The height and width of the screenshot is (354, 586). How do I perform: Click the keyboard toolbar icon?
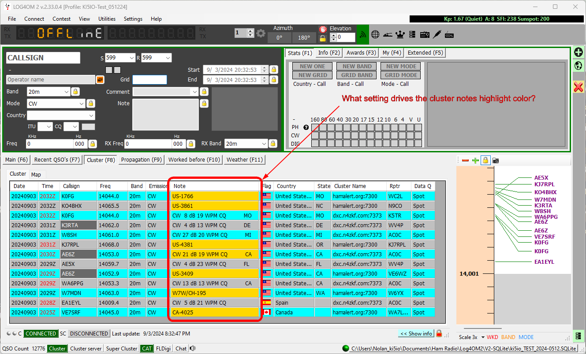[449, 34]
